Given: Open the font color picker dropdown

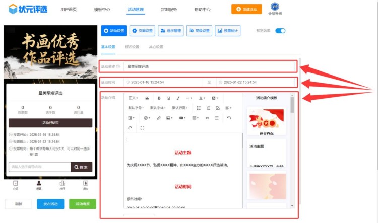Looking at the screenshot, I should pyautogui.click(x=202, y=98).
